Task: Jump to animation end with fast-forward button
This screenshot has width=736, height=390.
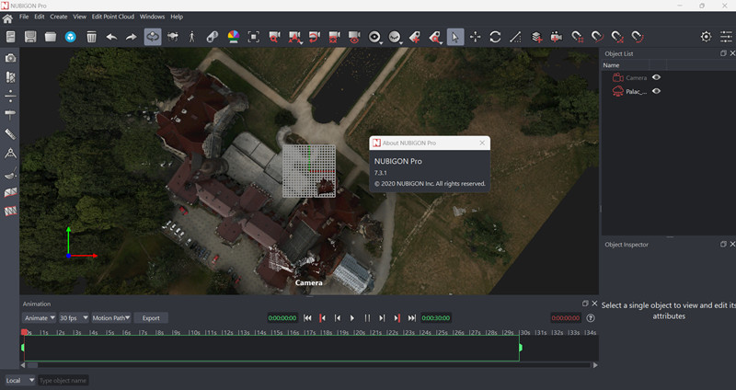Action: pos(411,318)
